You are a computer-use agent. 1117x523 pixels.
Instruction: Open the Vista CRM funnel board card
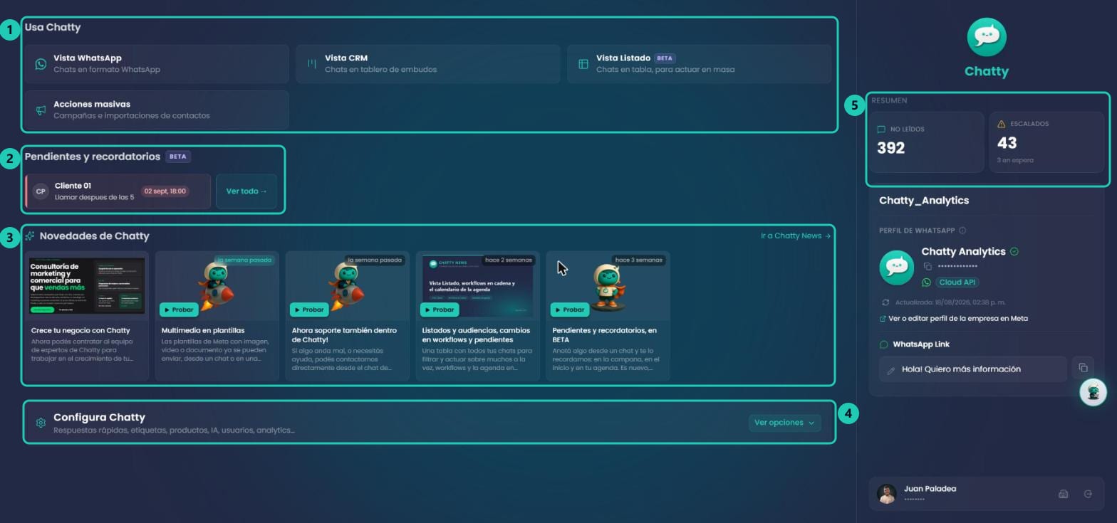point(428,64)
